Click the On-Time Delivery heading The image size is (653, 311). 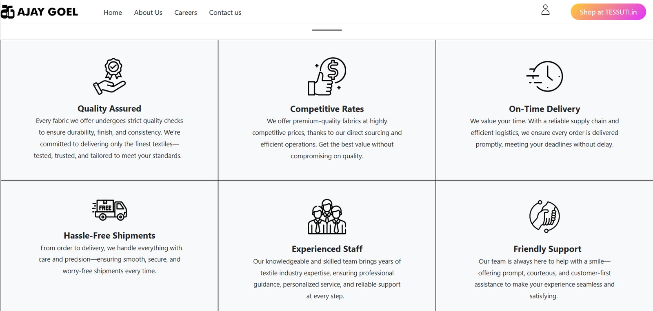tap(544, 109)
